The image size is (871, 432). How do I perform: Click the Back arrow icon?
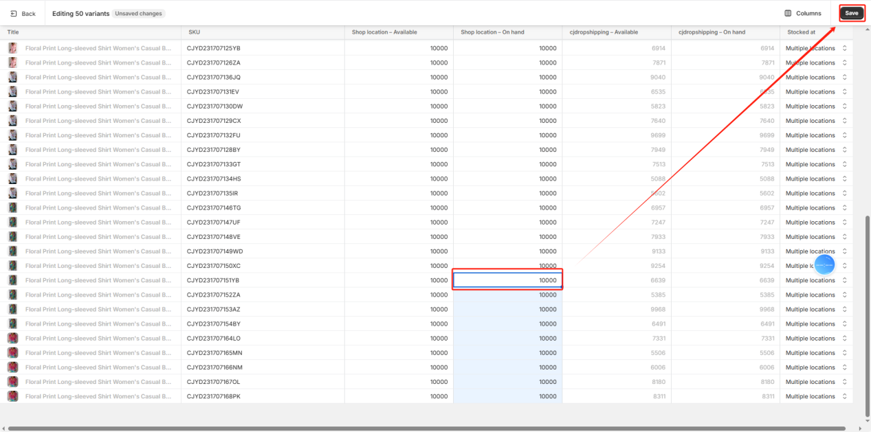[14, 14]
